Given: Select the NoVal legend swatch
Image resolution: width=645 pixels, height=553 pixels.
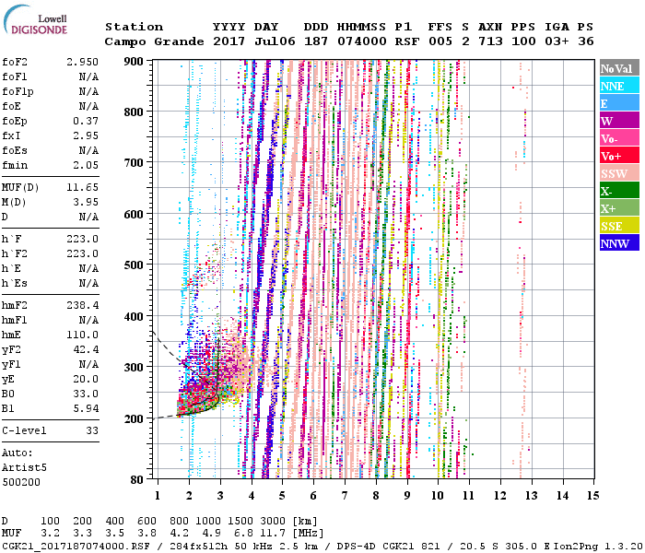Looking at the screenshot, I should (x=619, y=68).
